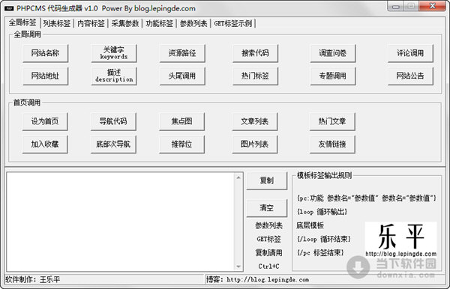Select the 采集参数 tab
The height and width of the screenshot is (289, 450).
pyautogui.click(x=125, y=23)
